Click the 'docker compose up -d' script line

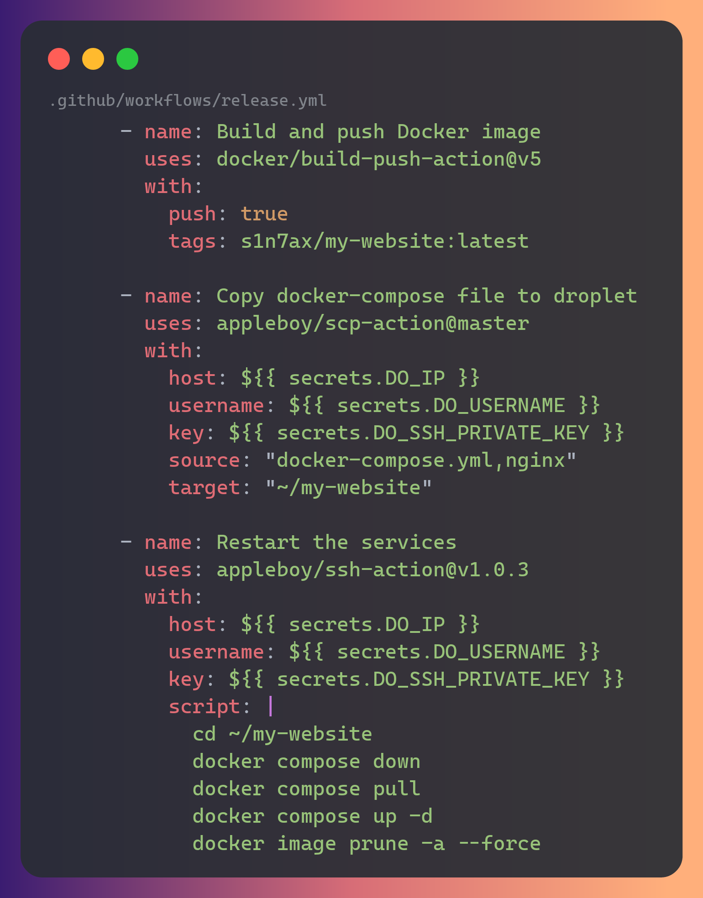[x=312, y=816]
